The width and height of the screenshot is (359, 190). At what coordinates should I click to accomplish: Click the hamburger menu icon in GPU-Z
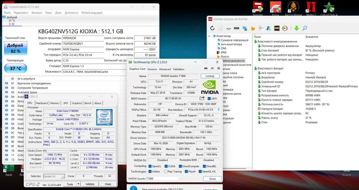point(219,68)
